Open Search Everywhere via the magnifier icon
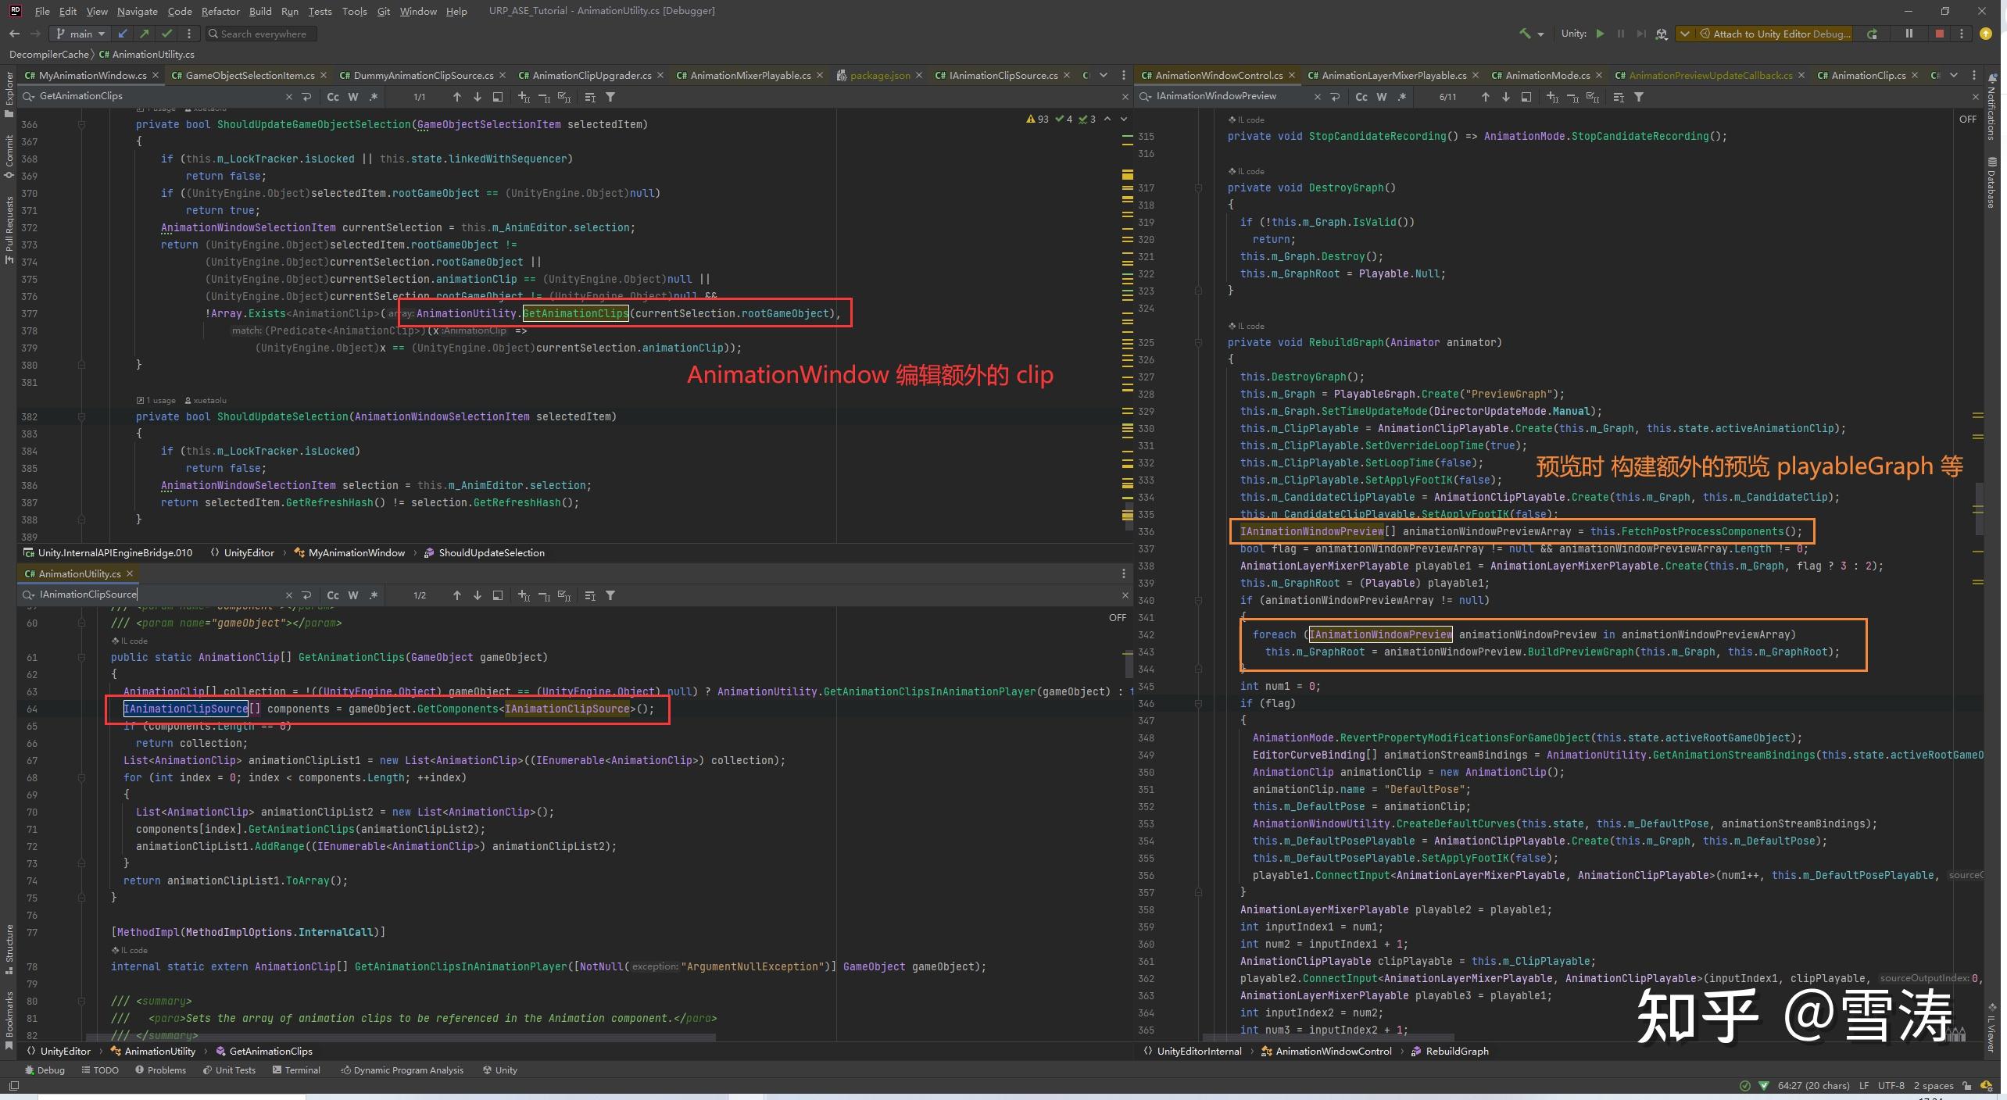The height and width of the screenshot is (1100, 2007). (x=213, y=34)
